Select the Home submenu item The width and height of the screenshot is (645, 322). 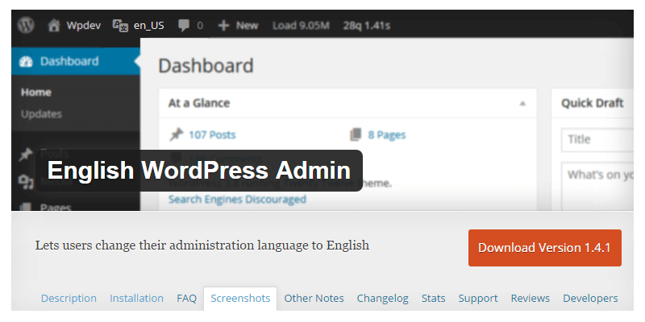click(x=35, y=92)
